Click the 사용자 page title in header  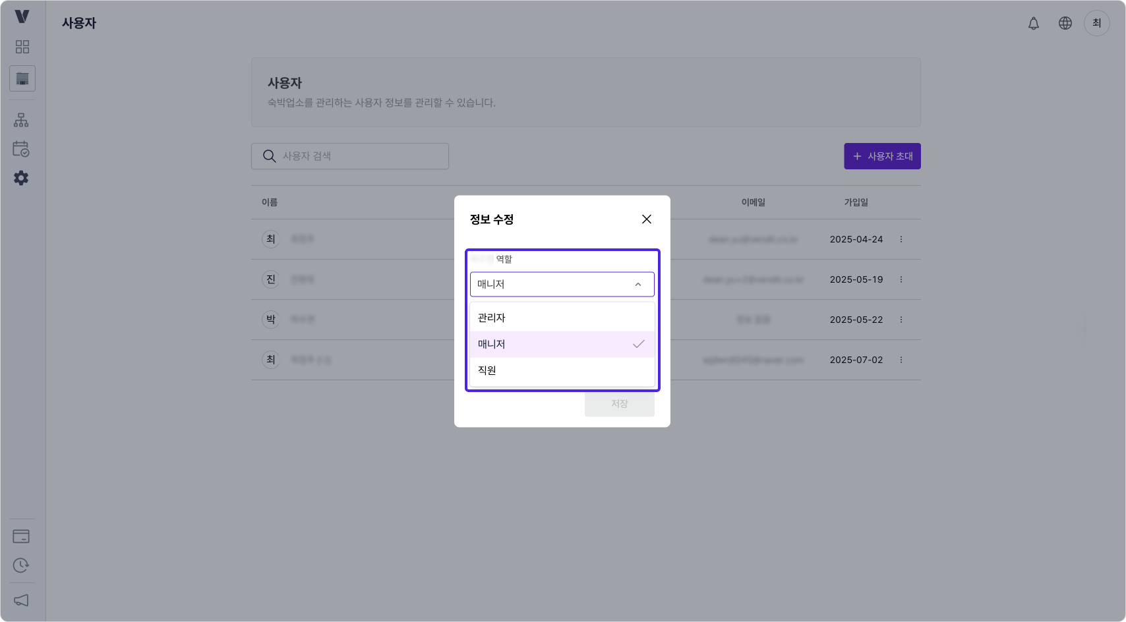coord(78,23)
